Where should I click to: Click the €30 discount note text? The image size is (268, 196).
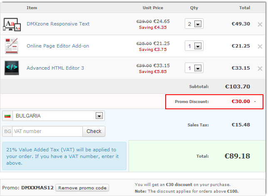tap(183, 184)
